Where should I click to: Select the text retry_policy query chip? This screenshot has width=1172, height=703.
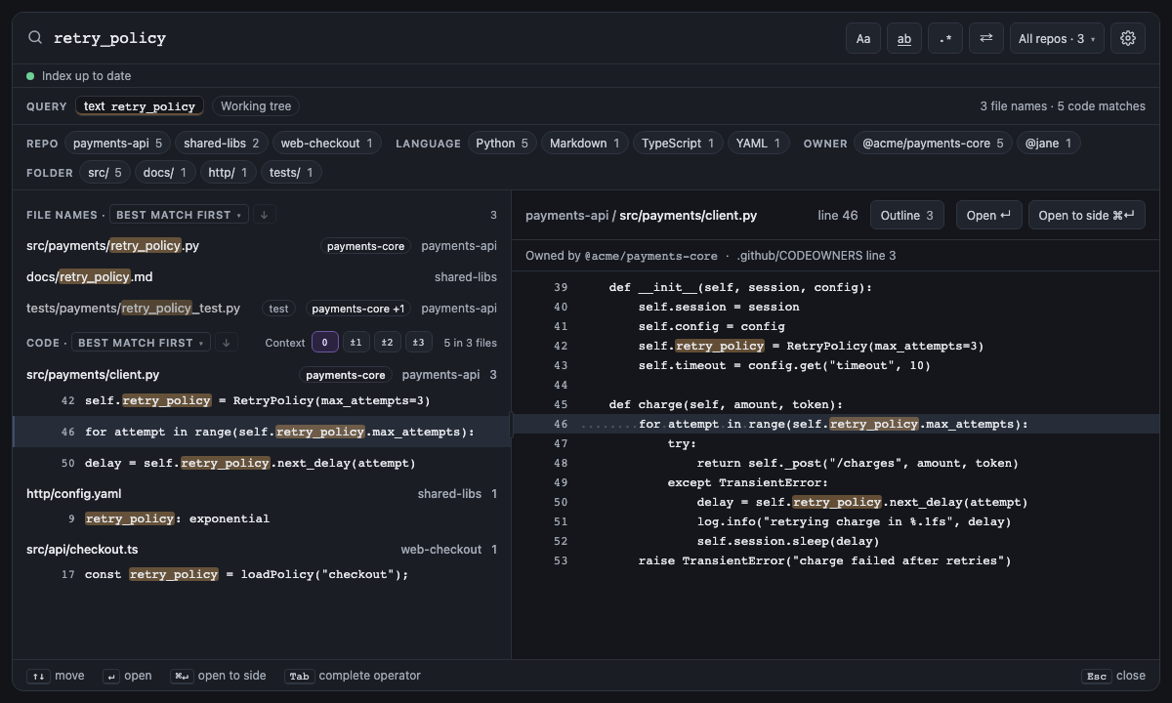[140, 106]
